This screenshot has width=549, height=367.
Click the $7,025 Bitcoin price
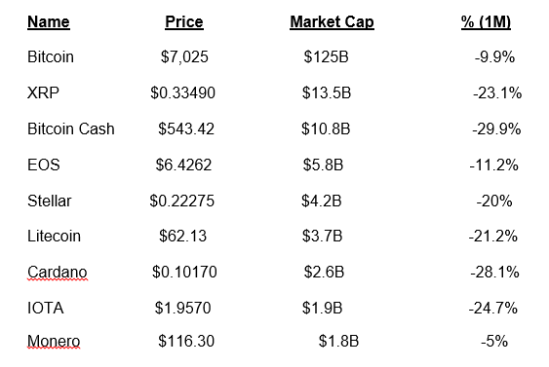(x=184, y=57)
